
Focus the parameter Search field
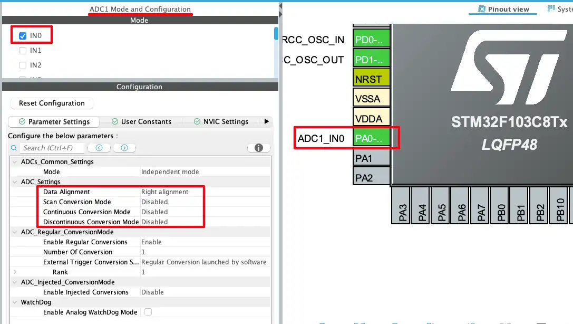[x=52, y=148]
